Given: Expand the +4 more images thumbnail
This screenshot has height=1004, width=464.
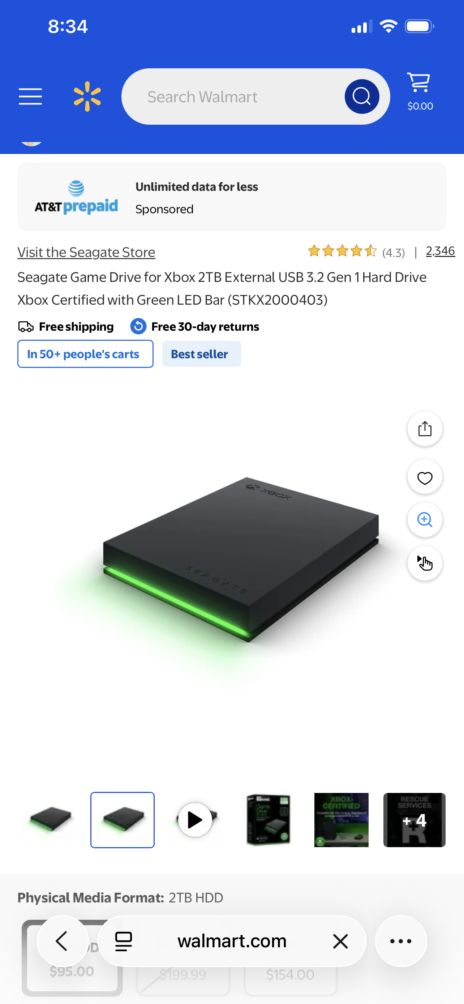Looking at the screenshot, I should (x=414, y=820).
